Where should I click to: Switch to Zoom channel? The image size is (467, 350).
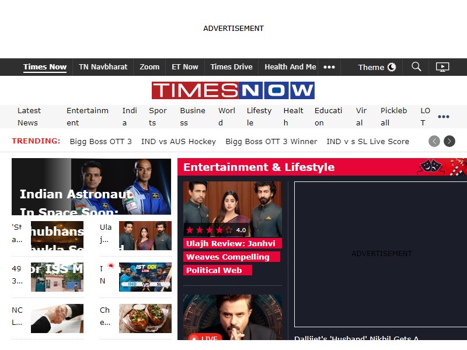coord(149,67)
